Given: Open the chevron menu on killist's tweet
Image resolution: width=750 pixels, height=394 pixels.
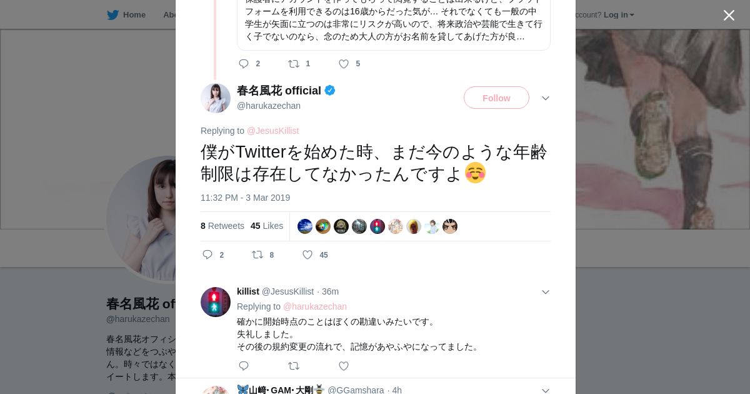Looking at the screenshot, I should 546,292.
